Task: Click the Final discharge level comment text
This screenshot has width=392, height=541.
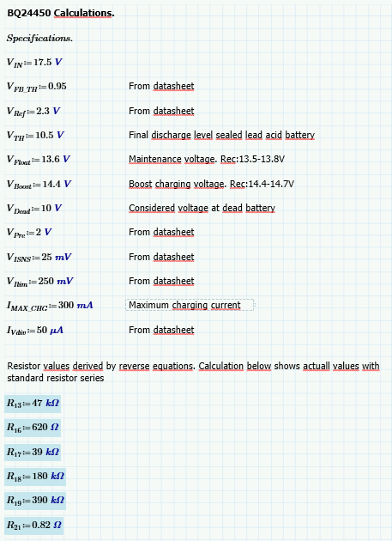Action: pyautogui.click(x=221, y=135)
